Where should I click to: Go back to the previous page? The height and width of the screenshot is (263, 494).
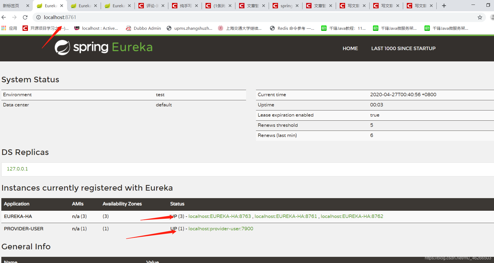4,17
